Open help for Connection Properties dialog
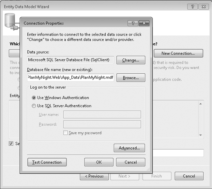This screenshot has height=189, width=212. point(133,23)
